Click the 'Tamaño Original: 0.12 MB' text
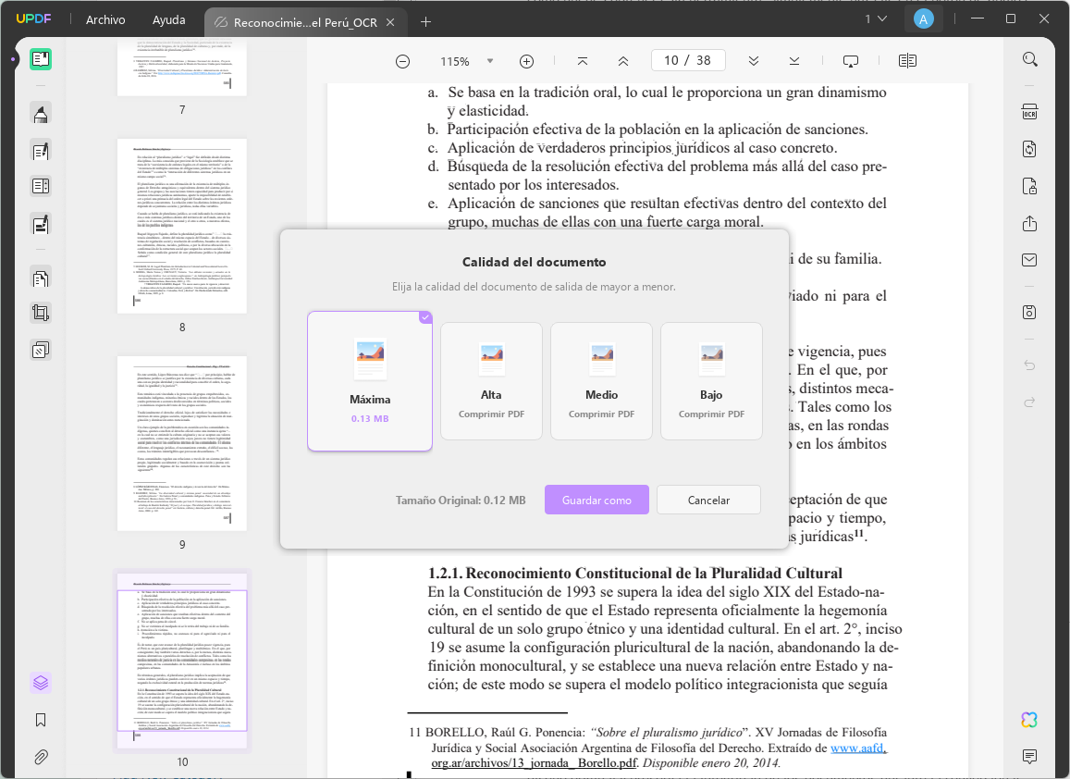This screenshot has height=779, width=1070. (x=461, y=501)
